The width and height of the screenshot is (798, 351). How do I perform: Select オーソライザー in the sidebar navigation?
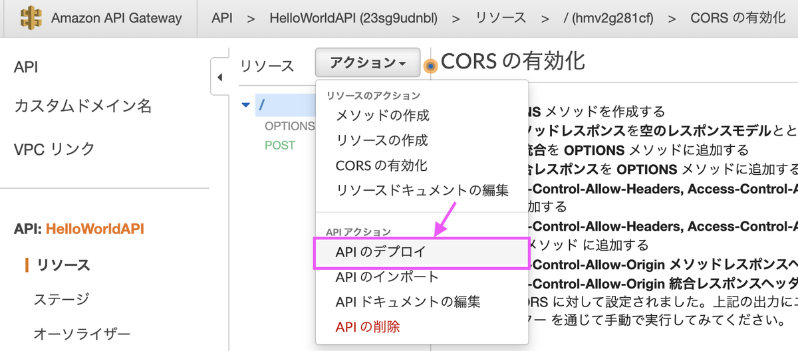pos(81,334)
